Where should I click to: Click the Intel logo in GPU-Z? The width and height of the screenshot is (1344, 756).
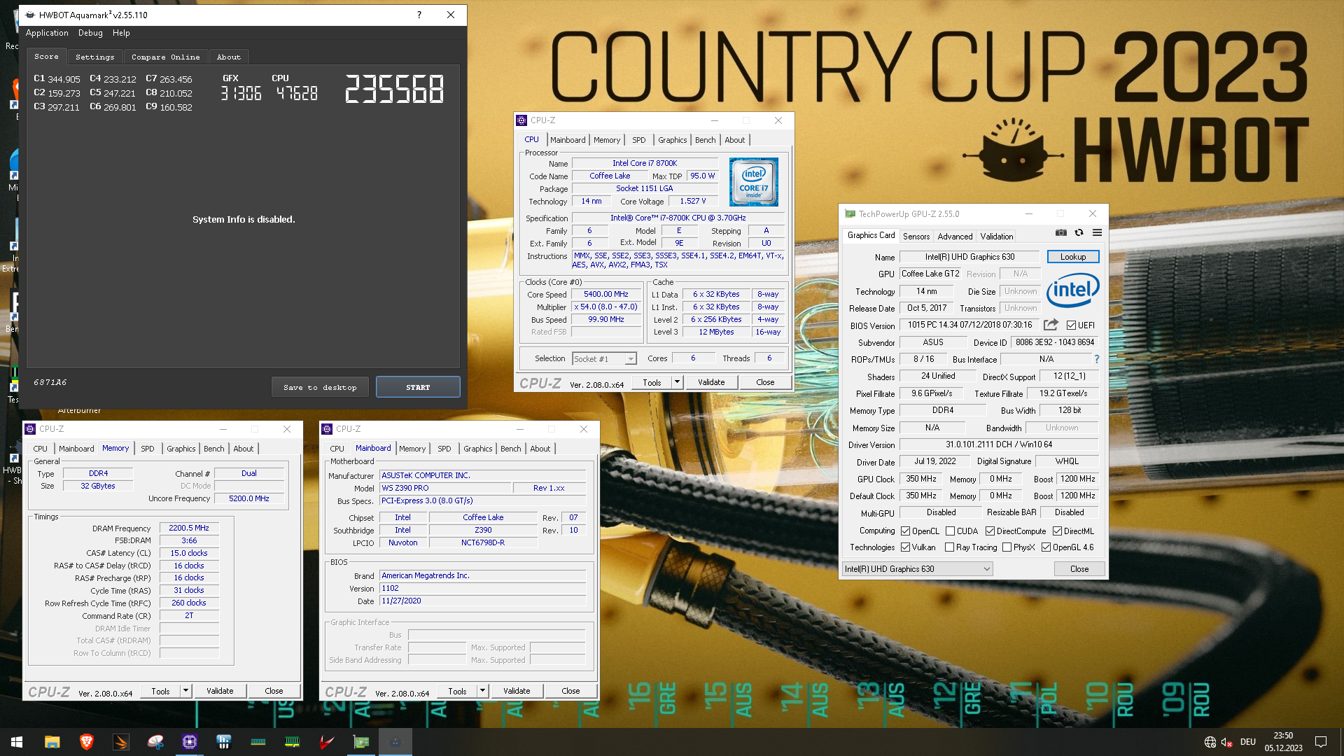pos(1073,289)
